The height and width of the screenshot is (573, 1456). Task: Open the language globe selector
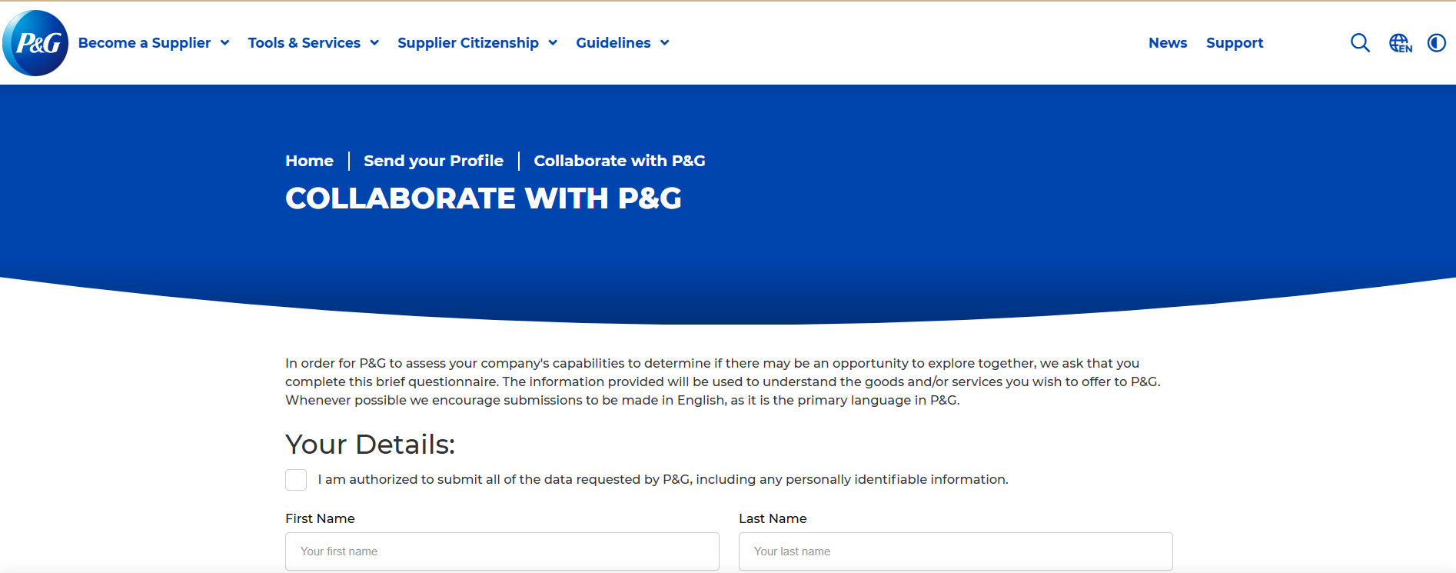point(1400,43)
